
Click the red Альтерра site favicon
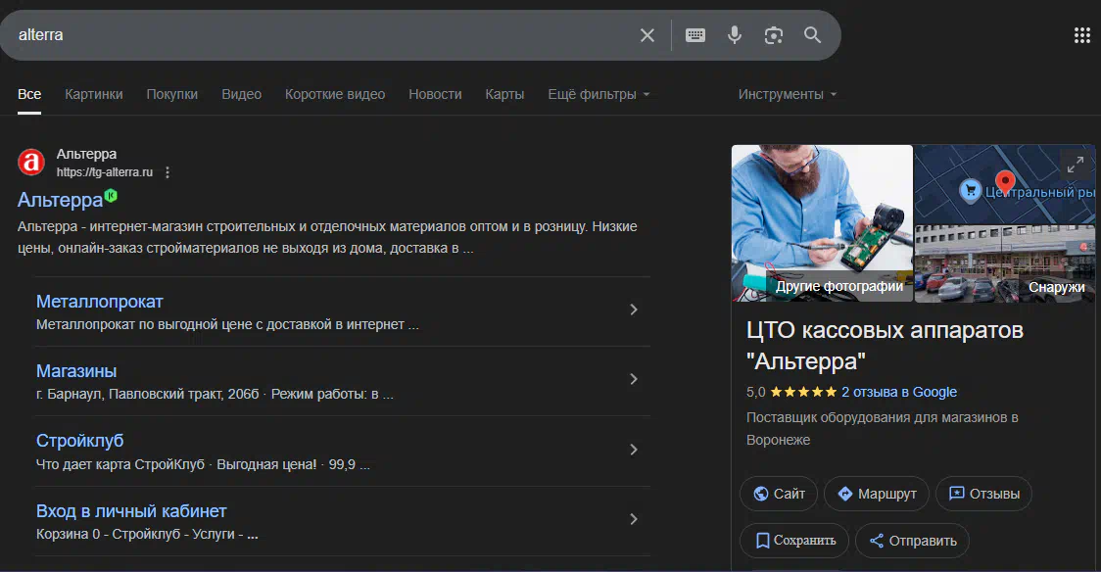pyautogui.click(x=31, y=163)
